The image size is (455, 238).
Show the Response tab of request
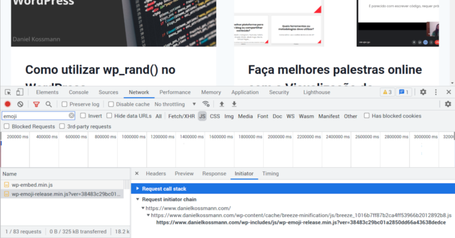coord(214,174)
